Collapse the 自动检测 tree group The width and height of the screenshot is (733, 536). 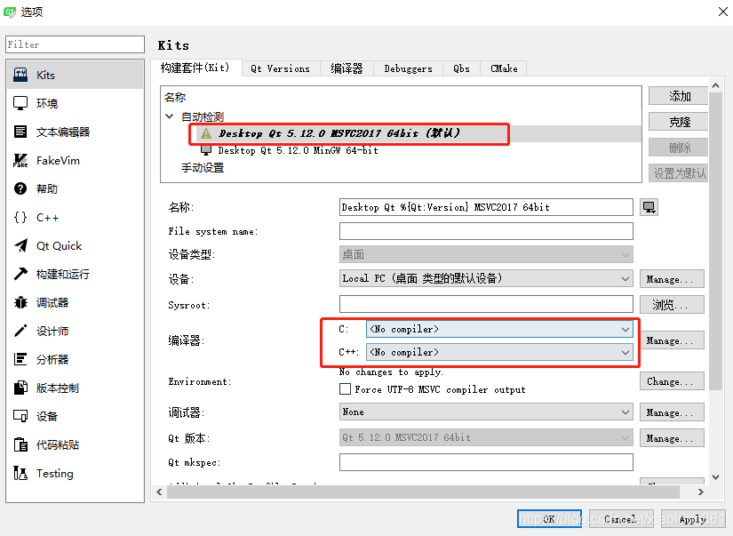tap(169, 116)
